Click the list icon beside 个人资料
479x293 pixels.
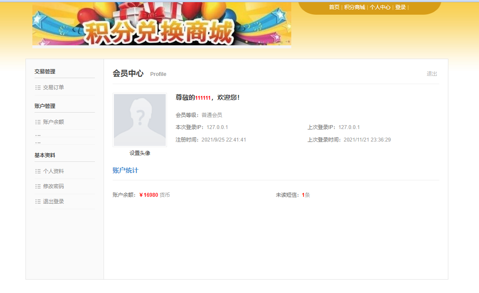38,171
